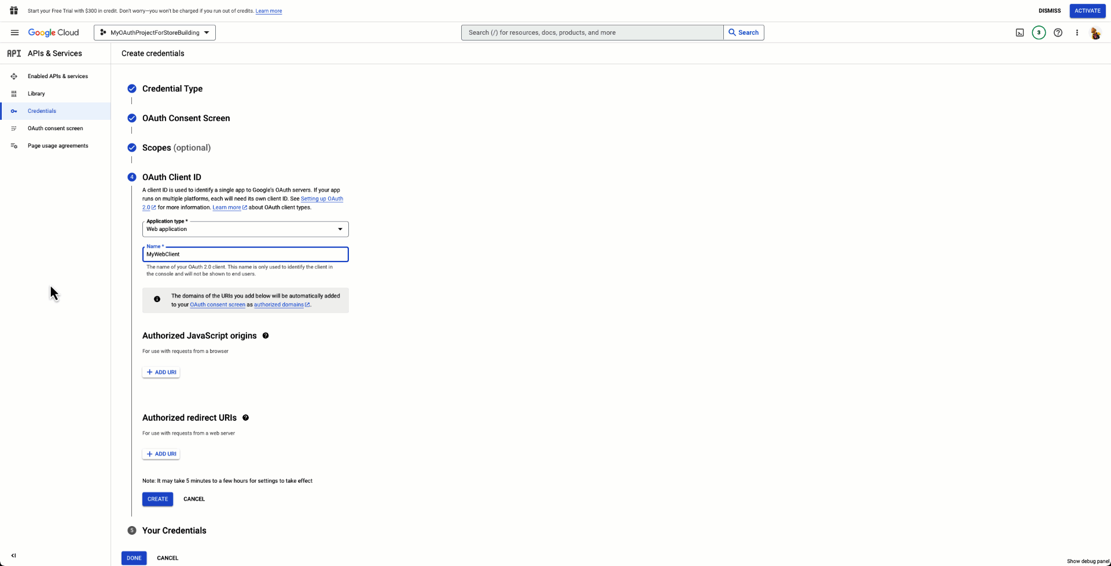Viewport: 1111px width, 566px height.
Task: Click the Google Cloud logo
Action: click(54, 32)
